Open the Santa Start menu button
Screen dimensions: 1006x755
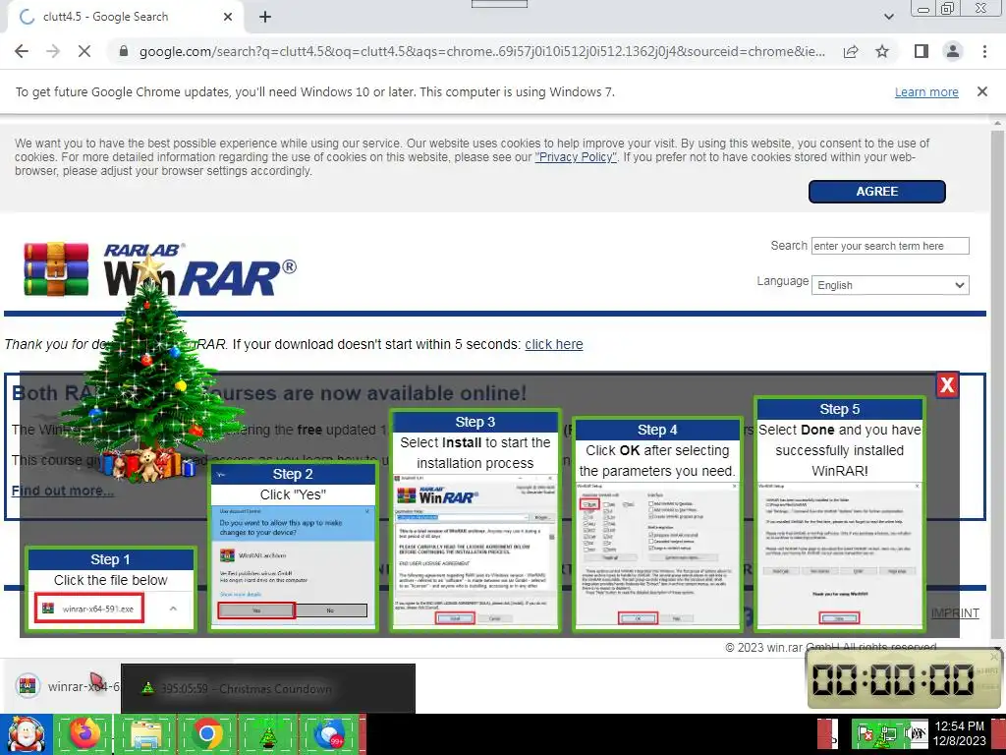[x=26, y=733]
